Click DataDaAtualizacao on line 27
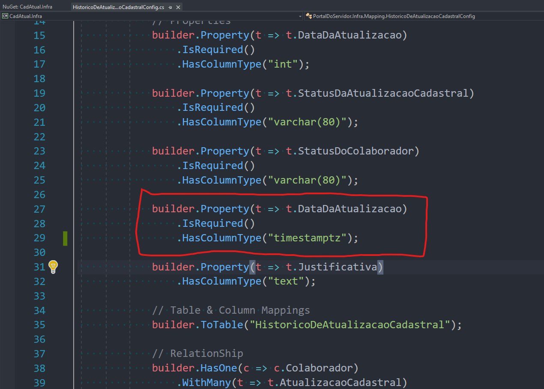Screen dimensions: 544x389 tap(350, 209)
